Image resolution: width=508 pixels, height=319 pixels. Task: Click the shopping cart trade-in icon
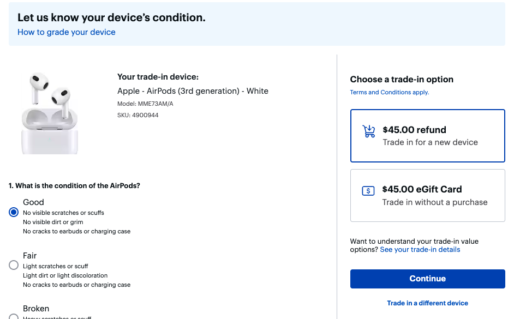coord(369,131)
